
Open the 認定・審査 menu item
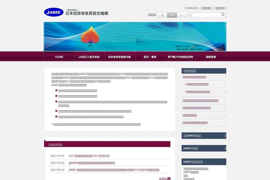pyautogui.click(x=150, y=57)
